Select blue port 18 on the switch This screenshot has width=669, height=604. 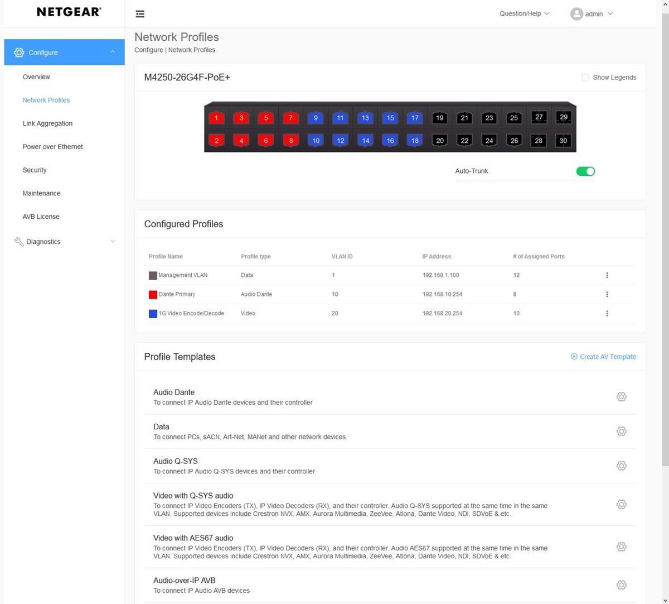pyautogui.click(x=415, y=141)
